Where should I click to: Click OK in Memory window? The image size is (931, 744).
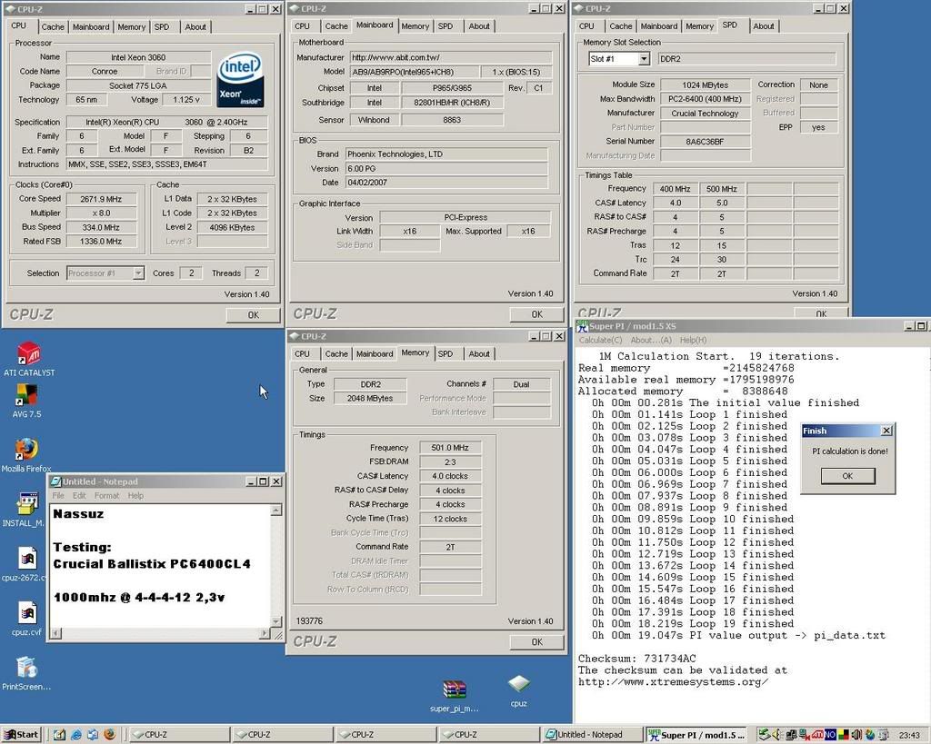pos(536,642)
